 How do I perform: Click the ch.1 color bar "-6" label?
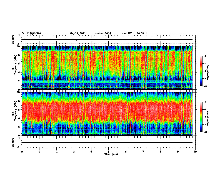(x=205, y=56)
